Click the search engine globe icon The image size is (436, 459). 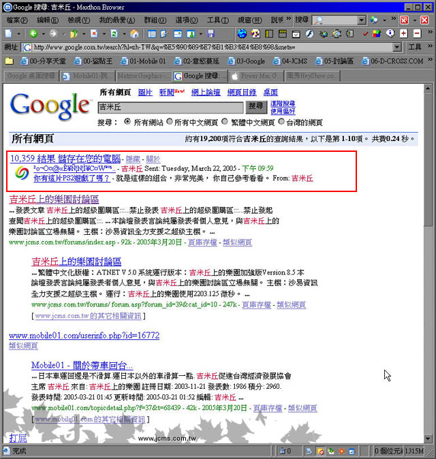point(374,20)
